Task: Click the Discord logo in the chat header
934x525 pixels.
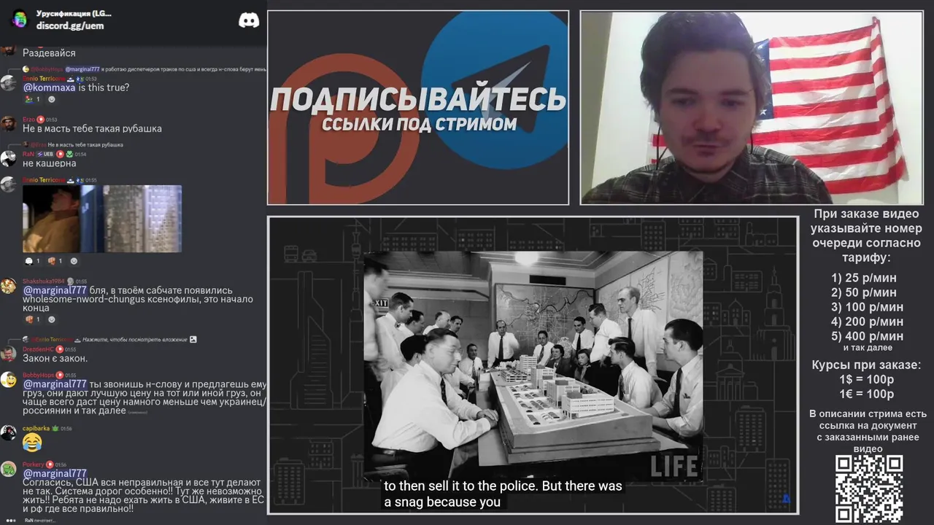Action: 249,20
